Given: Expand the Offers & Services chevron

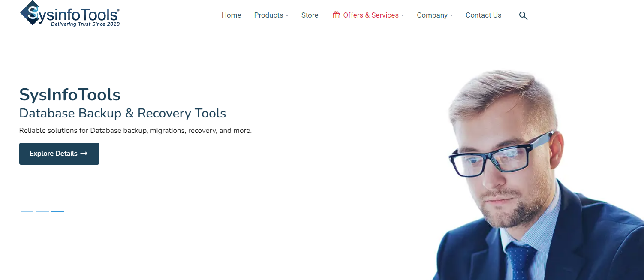Looking at the screenshot, I should coord(403,15).
